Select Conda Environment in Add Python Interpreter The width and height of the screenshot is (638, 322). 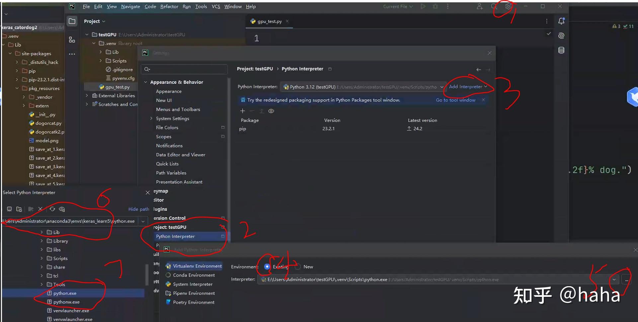click(194, 275)
